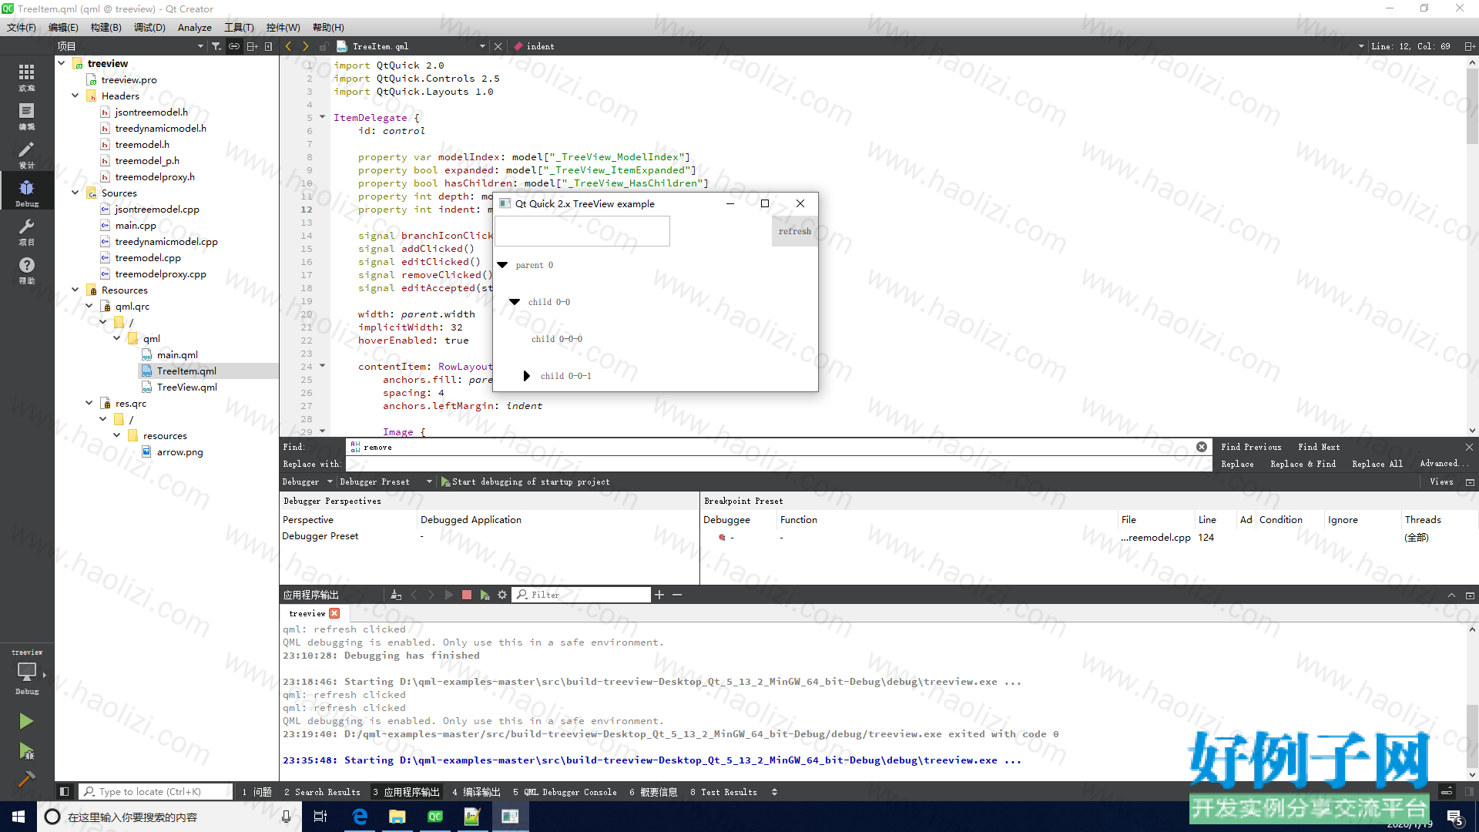Click Find Next
Image resolution: width=1479 pixels, height=832 pixels.
click(1319, 447)
